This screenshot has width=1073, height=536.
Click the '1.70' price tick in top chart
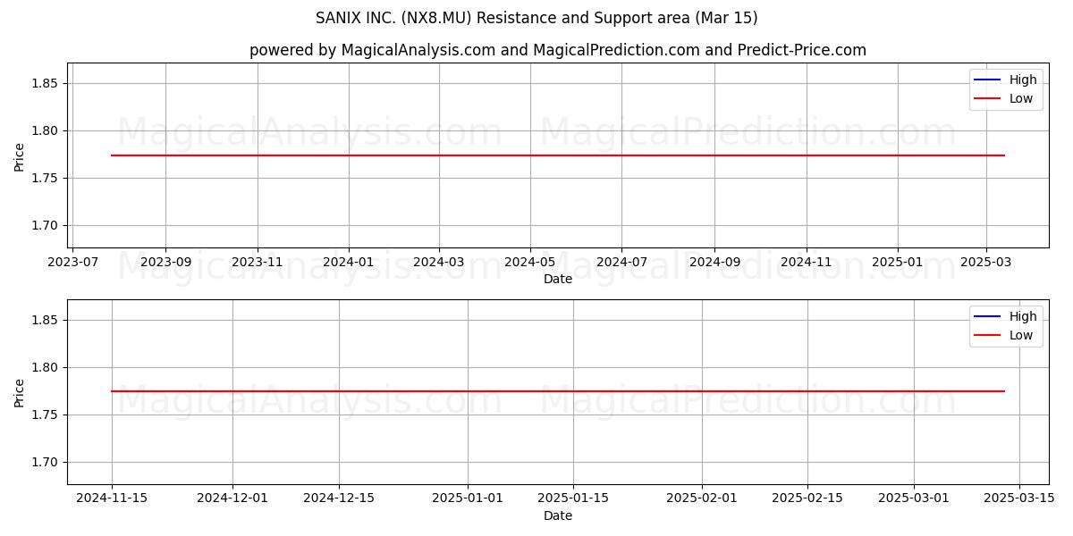coord(46,225)
